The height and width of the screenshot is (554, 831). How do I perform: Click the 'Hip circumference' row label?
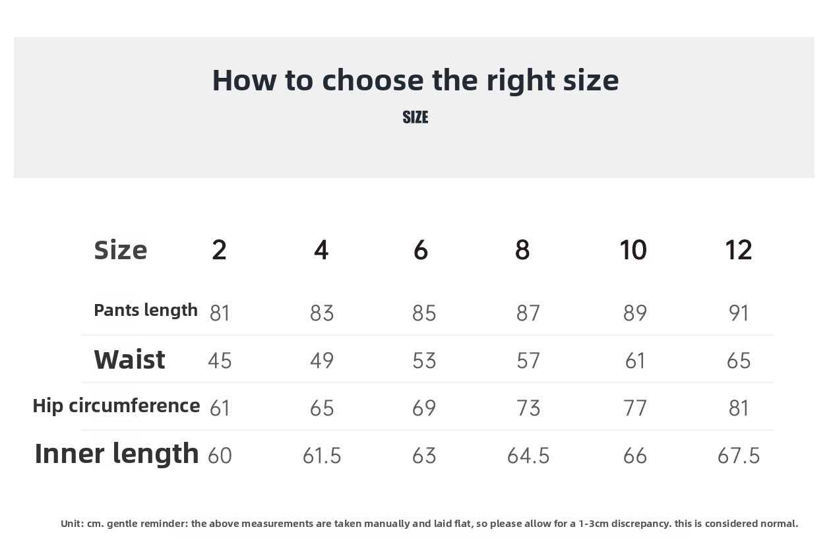(116, 406)
